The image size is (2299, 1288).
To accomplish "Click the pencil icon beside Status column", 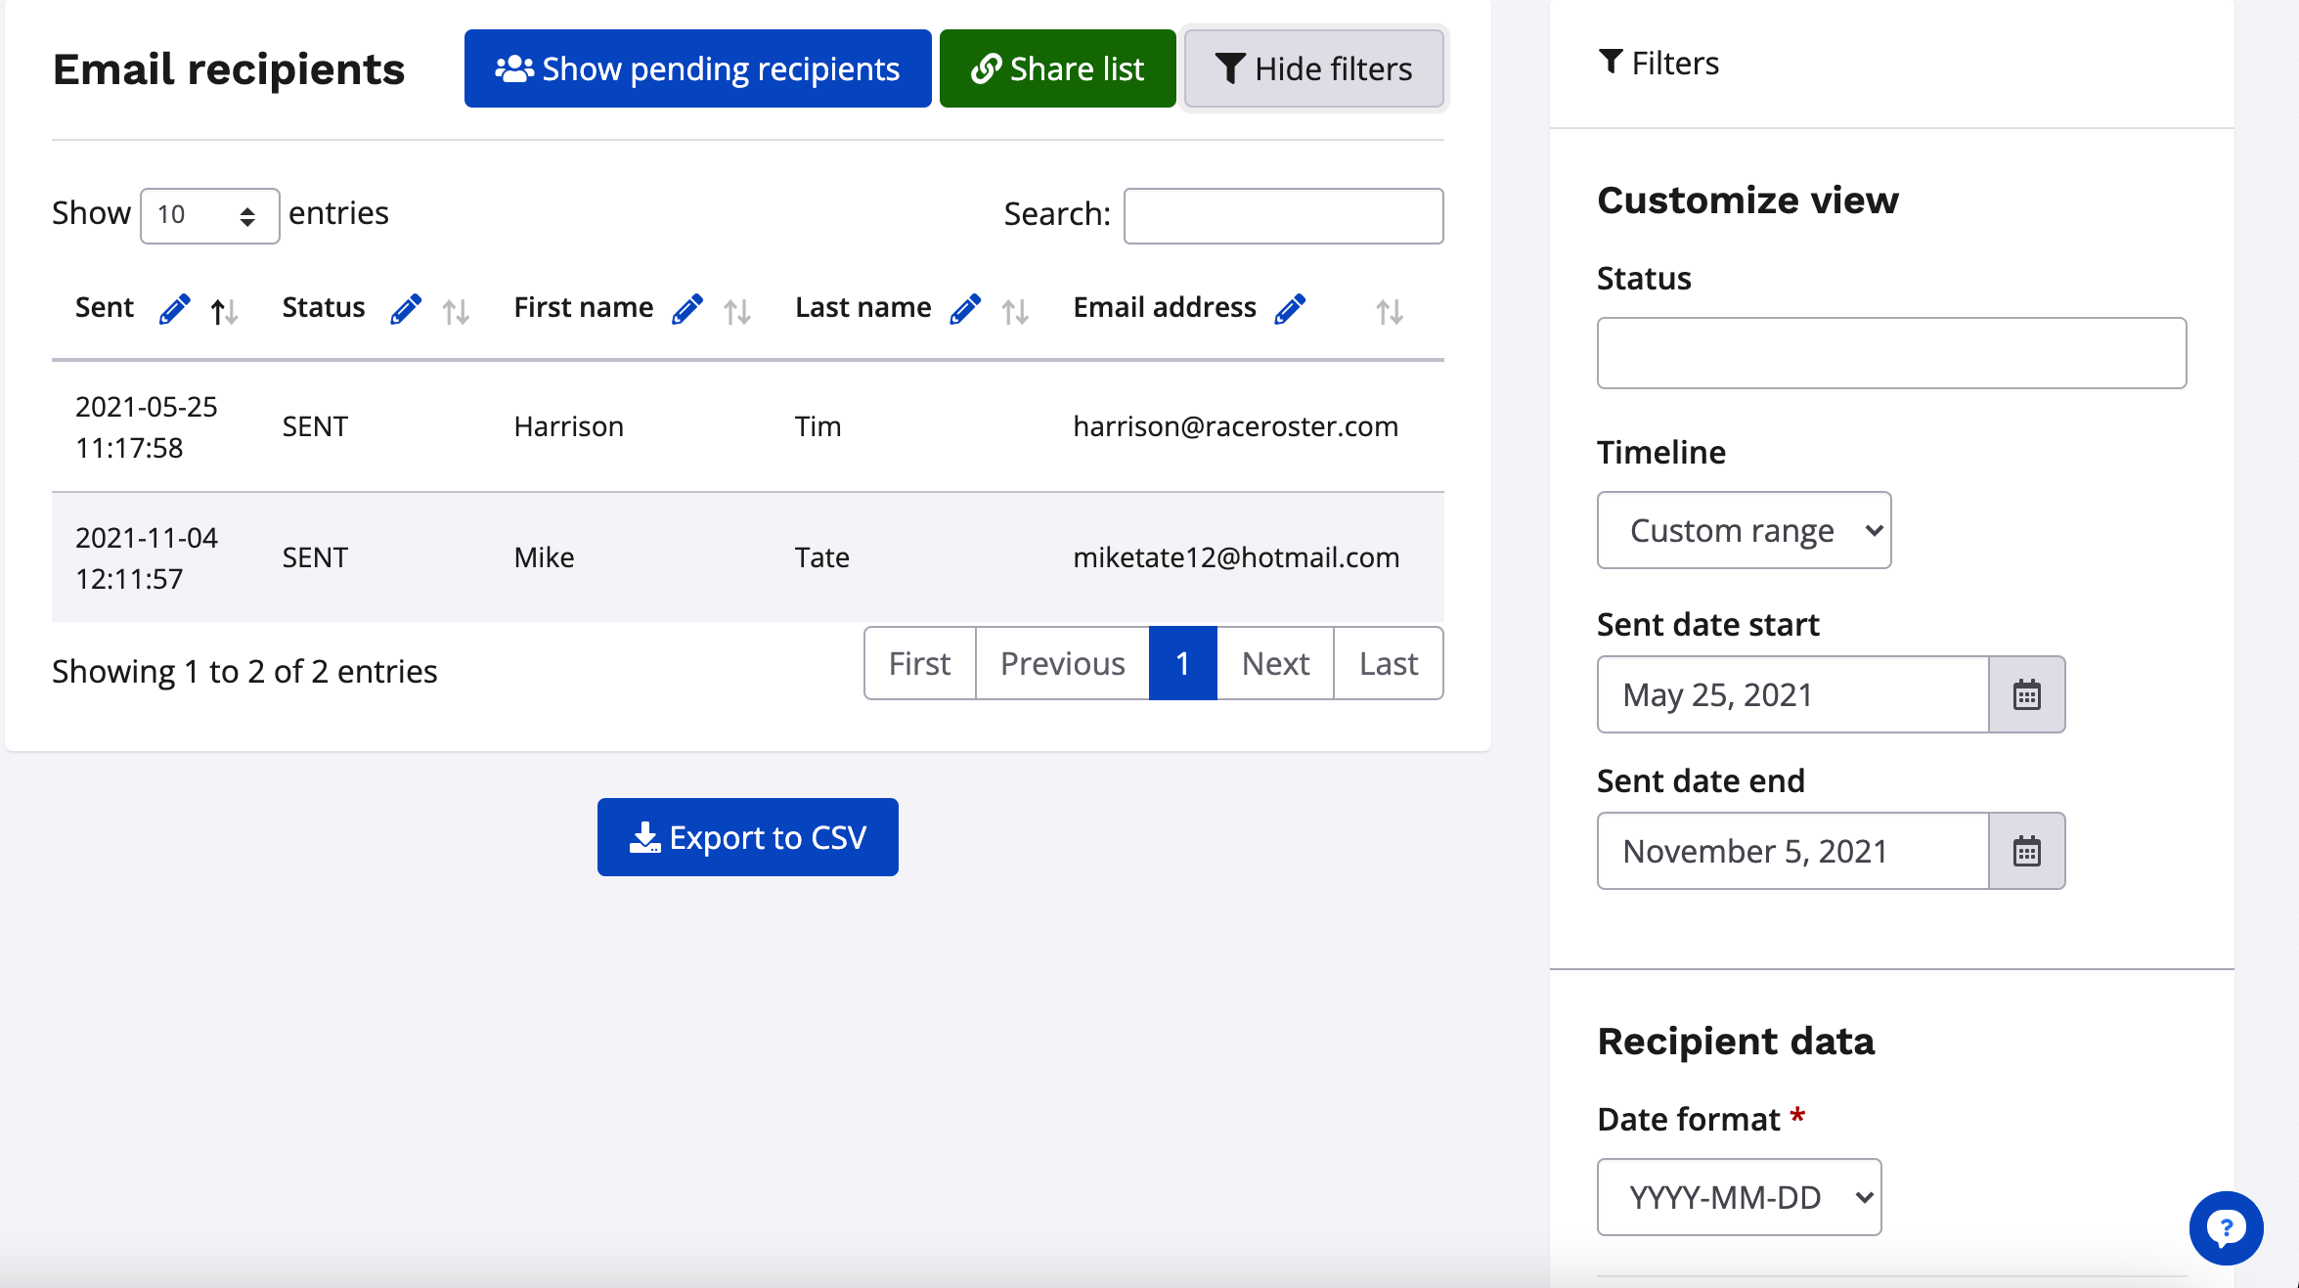I will (405, 309).
